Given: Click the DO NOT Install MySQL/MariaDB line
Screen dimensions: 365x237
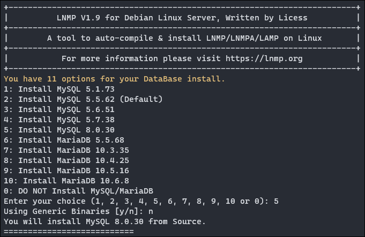Looking at the screenshot, I should (x=78, y=191).
